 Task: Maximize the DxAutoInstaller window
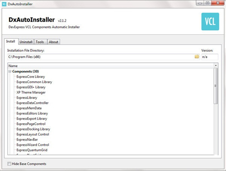(207, 3)
